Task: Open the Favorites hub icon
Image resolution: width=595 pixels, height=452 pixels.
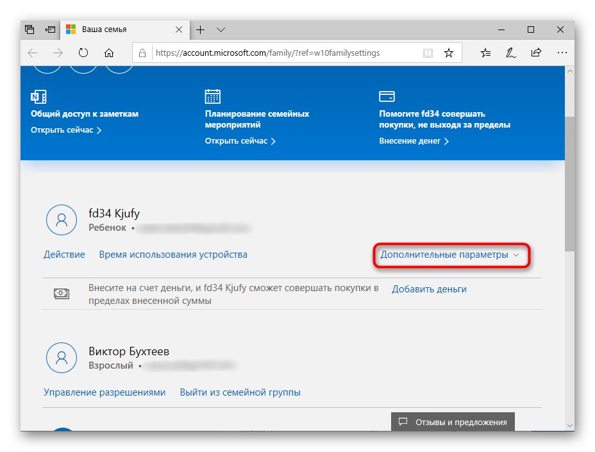Action: pos(486,53)
